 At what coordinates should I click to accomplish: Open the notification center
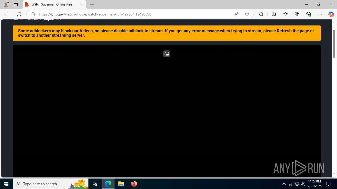[329, 184]
